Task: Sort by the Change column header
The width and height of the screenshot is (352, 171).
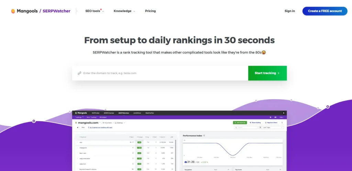Action: 140,137
